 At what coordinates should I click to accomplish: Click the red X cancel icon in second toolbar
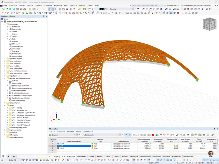(193, 13)
